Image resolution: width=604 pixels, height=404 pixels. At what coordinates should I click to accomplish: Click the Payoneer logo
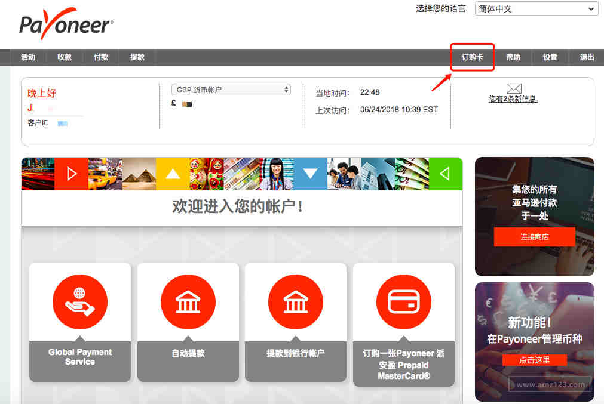click(x=66, y=24)
